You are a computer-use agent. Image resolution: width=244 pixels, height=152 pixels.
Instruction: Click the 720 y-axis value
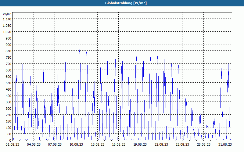pyautogui.click(x=9, y=64)
